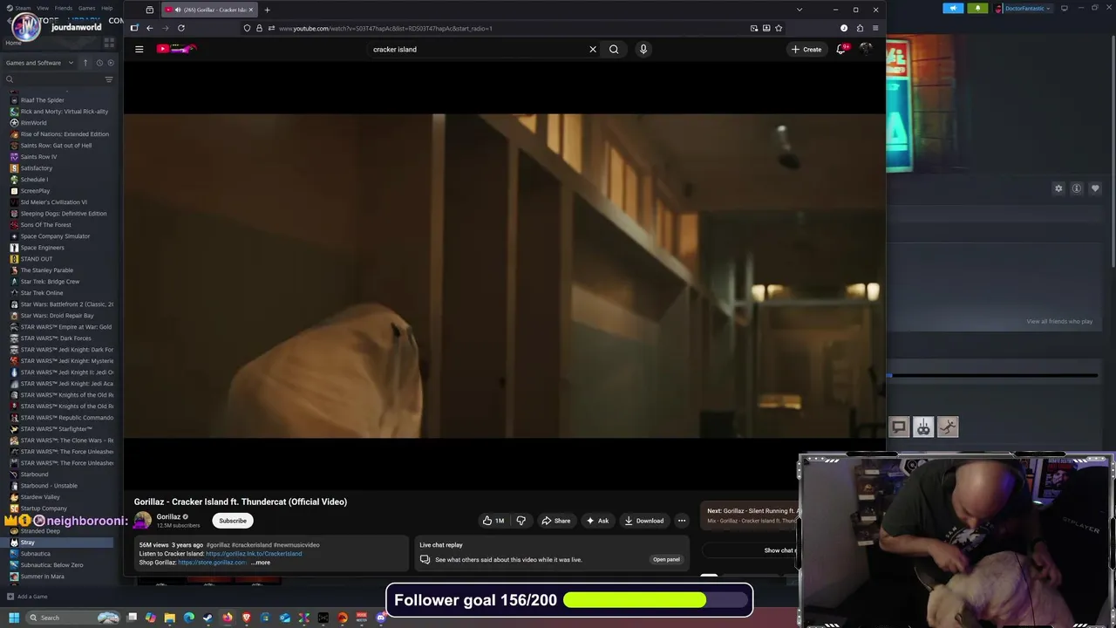Viewport: 1116px width, 628px height.
Task: Share the video
Action: click(555, 521)
